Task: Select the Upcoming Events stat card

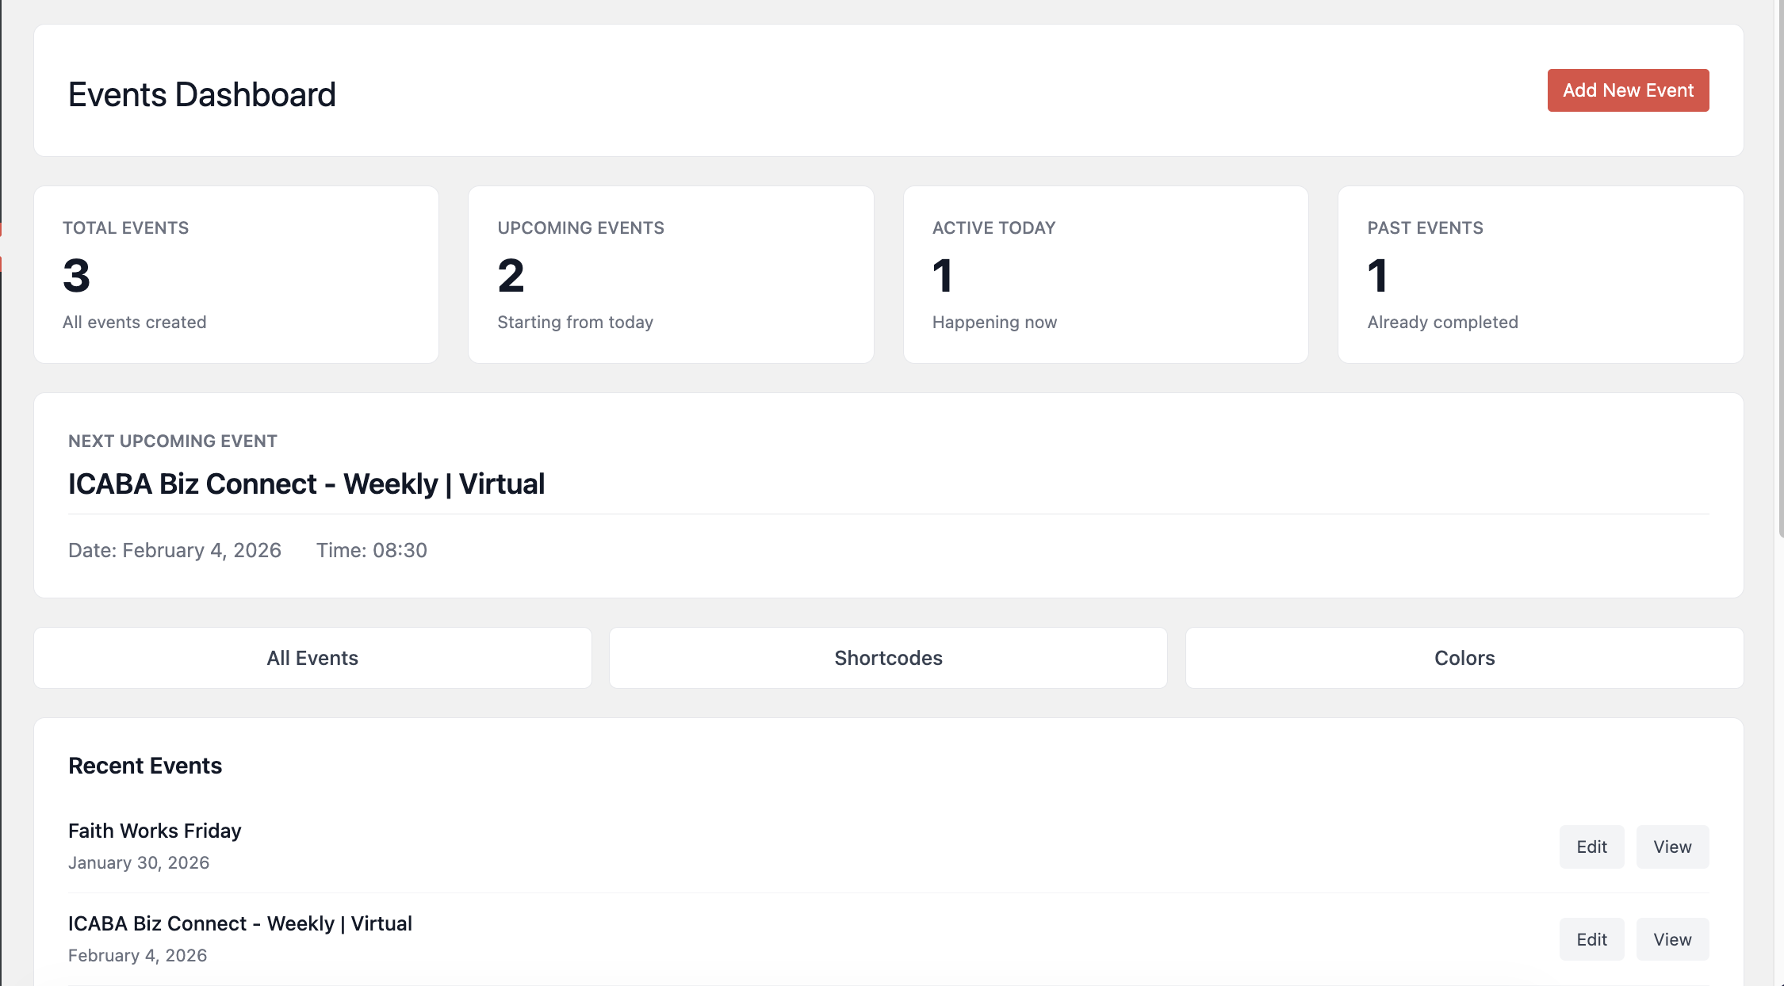Action: click(x=671, y=274)
